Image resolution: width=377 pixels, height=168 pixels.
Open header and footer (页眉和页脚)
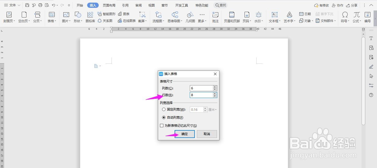[232, 17]
